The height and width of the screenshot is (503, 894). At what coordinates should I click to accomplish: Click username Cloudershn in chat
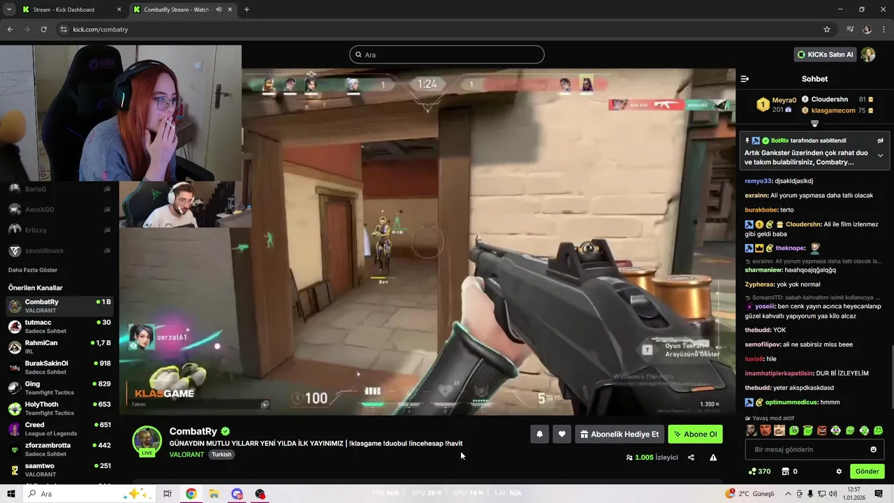coord(803,224)
